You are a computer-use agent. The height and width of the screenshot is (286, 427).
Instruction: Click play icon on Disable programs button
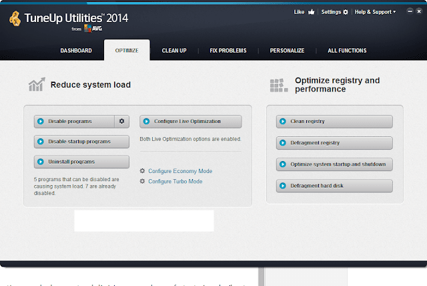pyautogui.click(x=41, y=122)
